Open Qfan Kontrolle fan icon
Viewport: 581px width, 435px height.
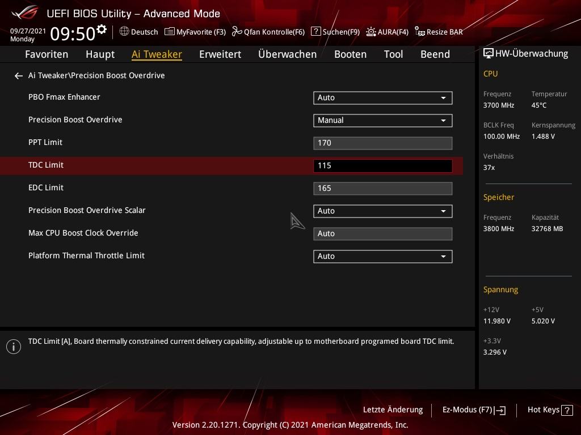[x=237, y=32]
